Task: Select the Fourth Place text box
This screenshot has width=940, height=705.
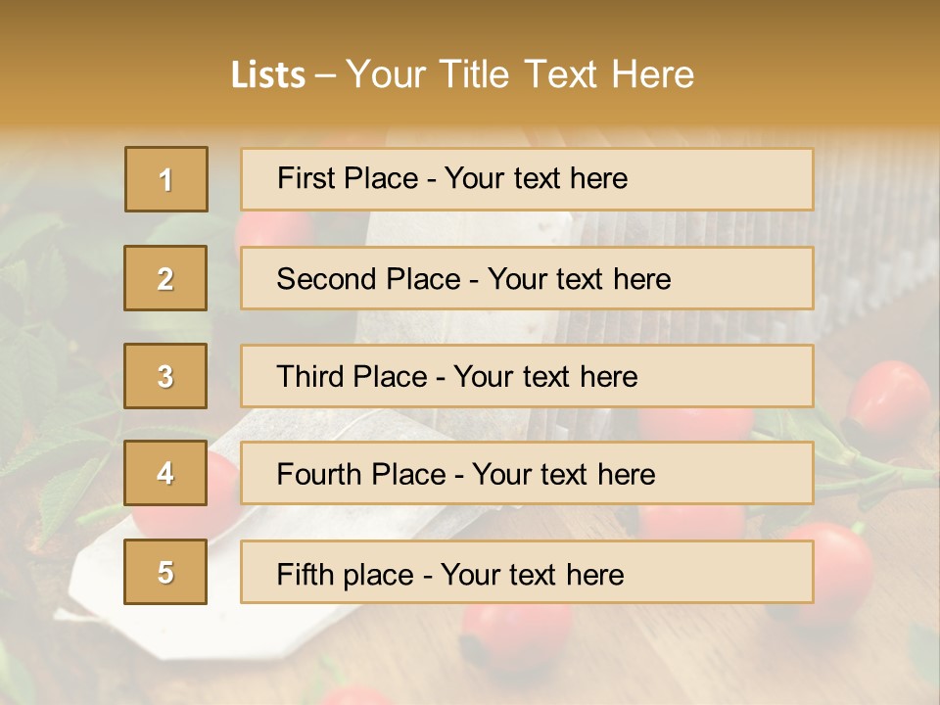Action: point(527,474)
